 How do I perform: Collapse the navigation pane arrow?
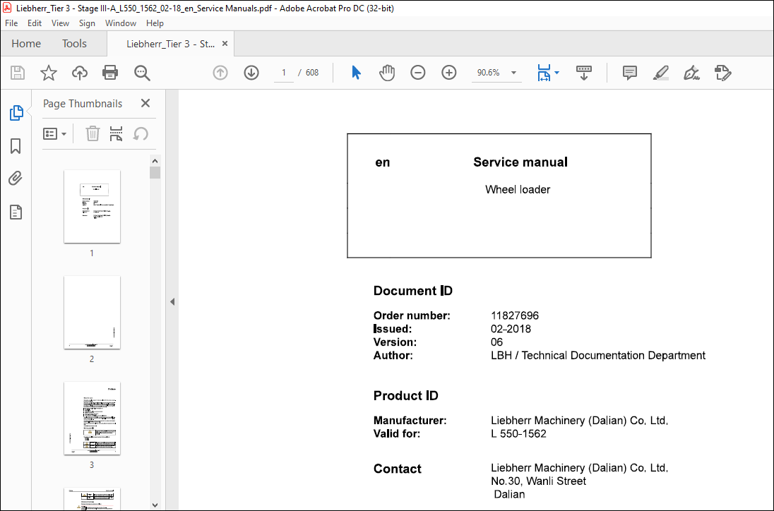click(x=172, y=302)
